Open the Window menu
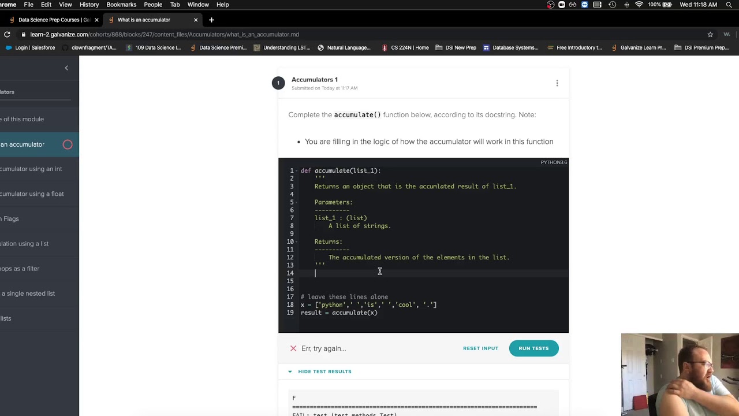 [198, 5]
